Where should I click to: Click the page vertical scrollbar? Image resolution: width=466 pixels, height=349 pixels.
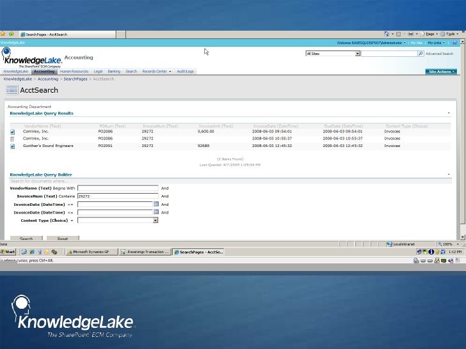tap(463, 139)
